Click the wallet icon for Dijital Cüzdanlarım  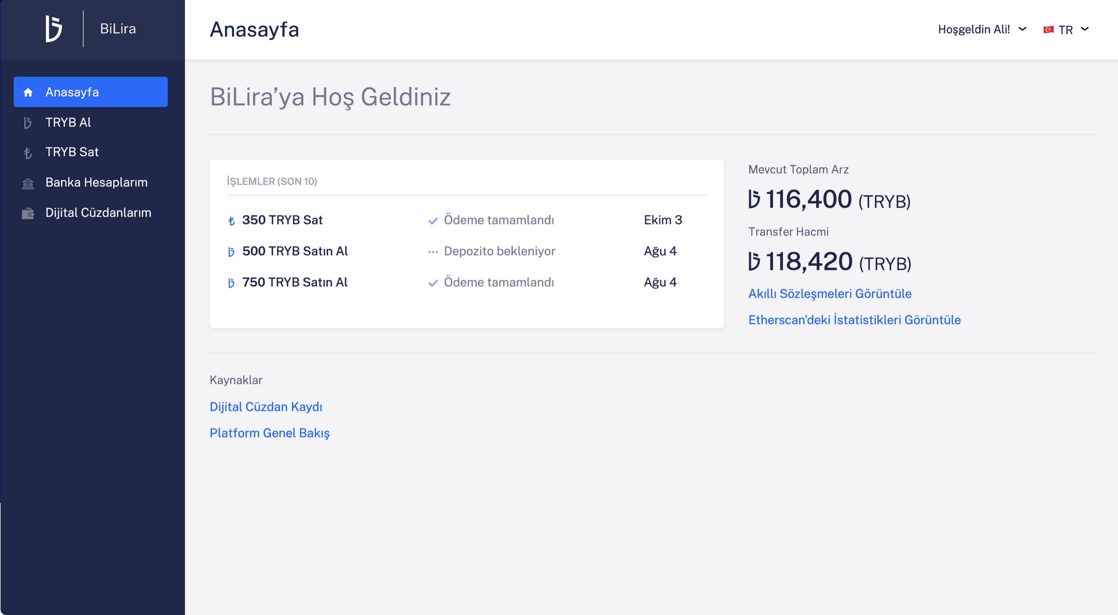[x=28, y=213]
